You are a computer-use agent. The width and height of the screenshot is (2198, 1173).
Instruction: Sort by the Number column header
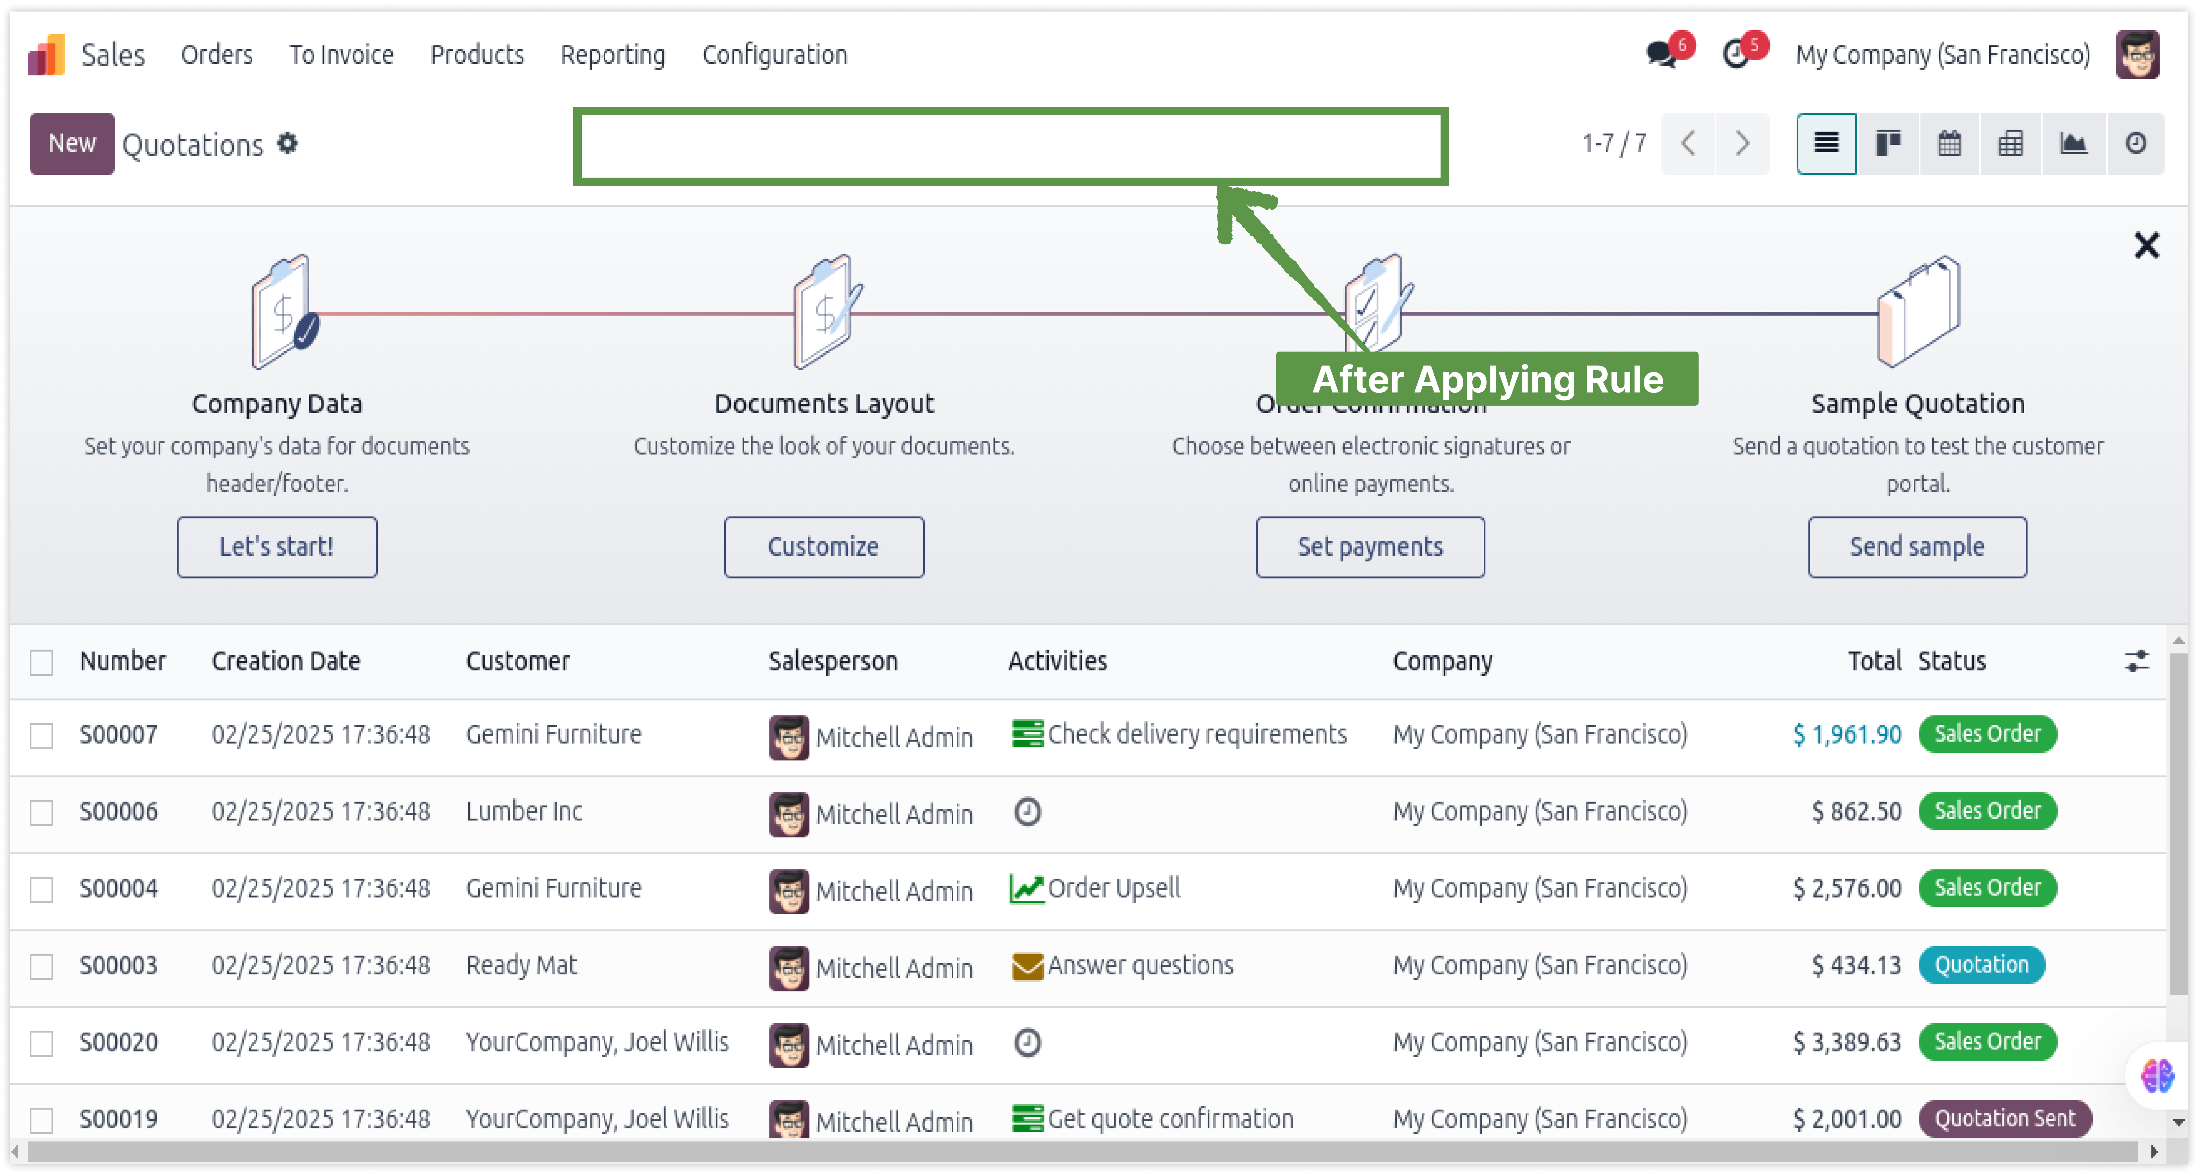[123, 661]
